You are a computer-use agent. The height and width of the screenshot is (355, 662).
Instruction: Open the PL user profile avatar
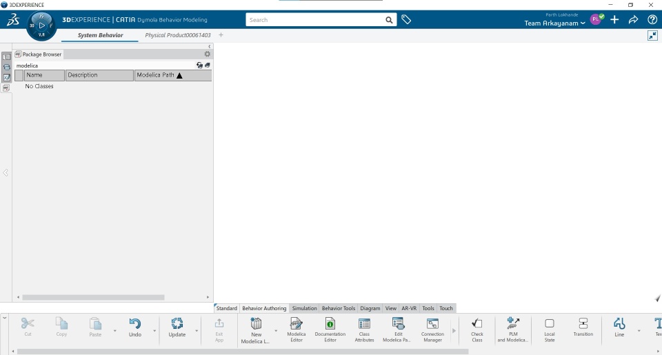pos(596,19)
